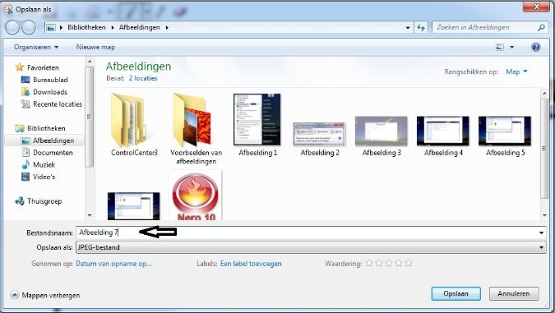This screenshot has width=555, height=313.
Task: Click the Opslaan button
Action: [x=456, y=293]
